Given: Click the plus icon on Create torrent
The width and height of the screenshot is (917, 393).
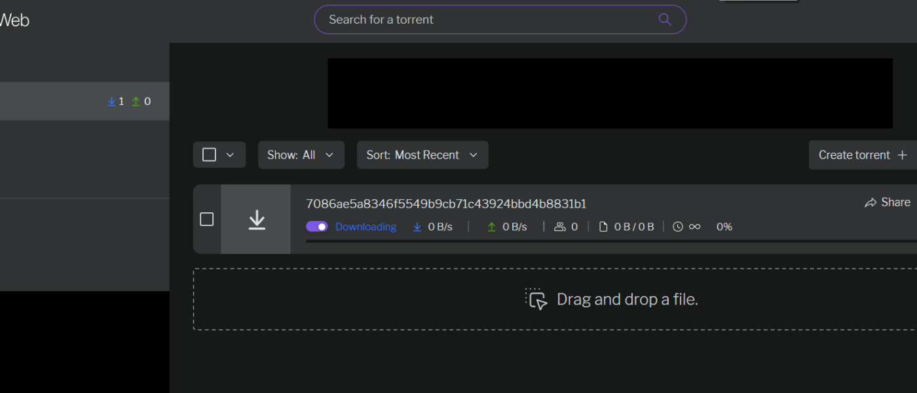Looking at the screenshot, I should pyautogui.click(x=902, y=155).
